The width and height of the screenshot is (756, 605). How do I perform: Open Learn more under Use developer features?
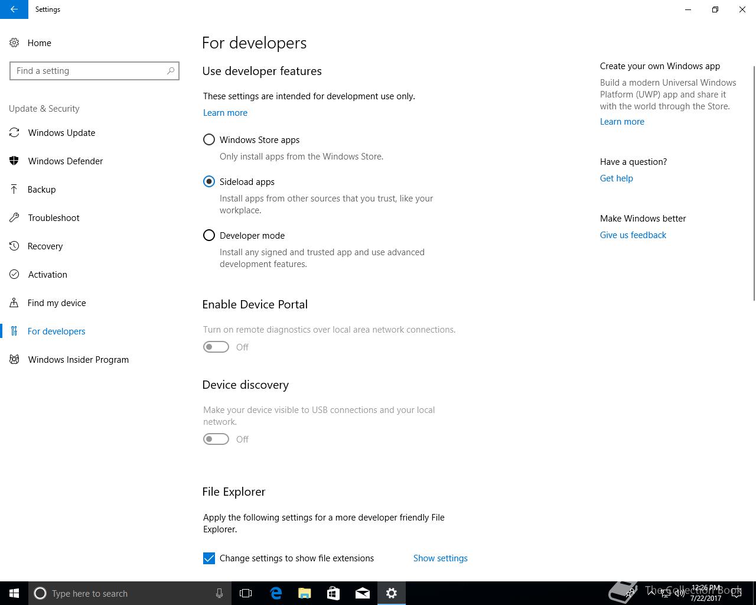point(225,113)
